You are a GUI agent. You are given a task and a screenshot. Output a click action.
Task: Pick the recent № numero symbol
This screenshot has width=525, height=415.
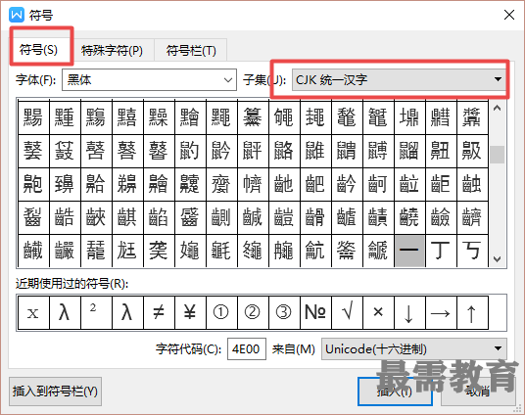[x=315, y=313]
